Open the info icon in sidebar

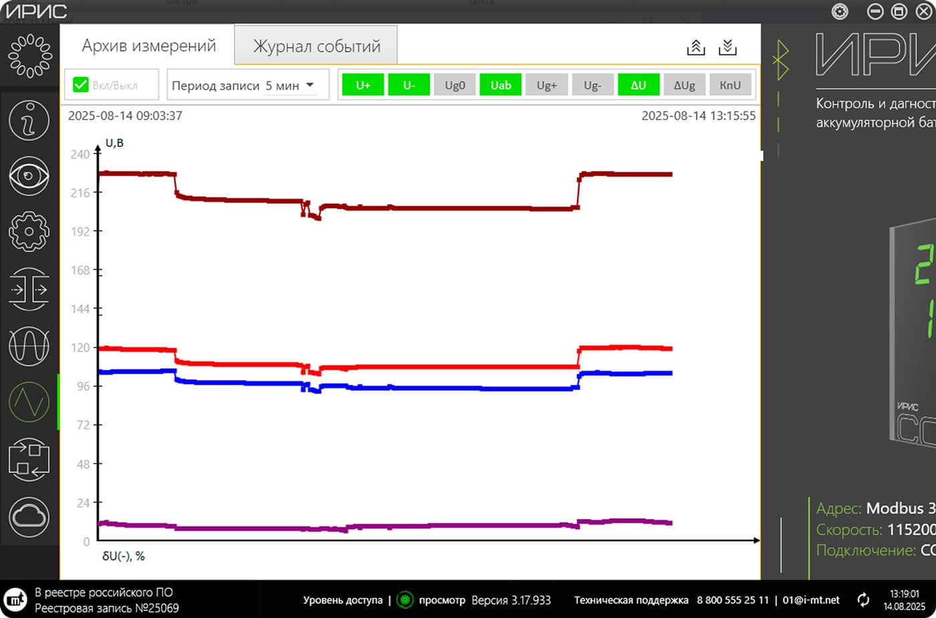[29, 120]
